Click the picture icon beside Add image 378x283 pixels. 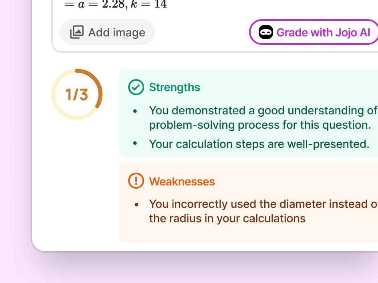point(77,32)
